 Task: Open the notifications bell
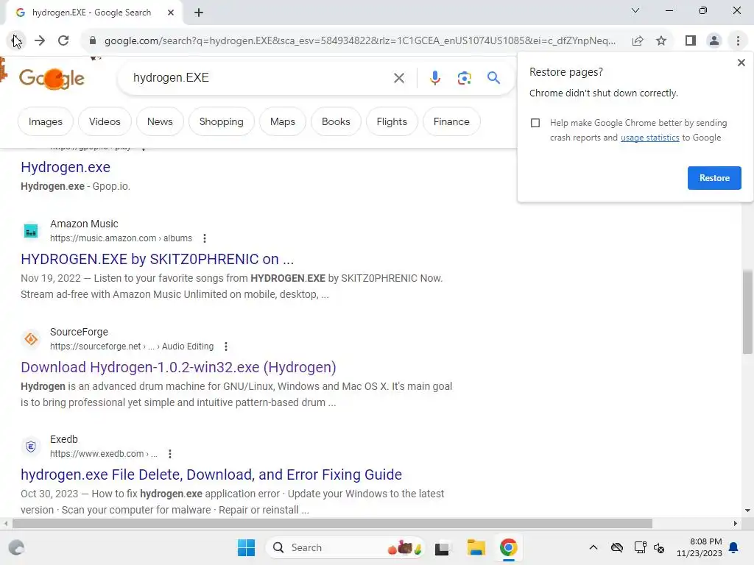(734, 547)
